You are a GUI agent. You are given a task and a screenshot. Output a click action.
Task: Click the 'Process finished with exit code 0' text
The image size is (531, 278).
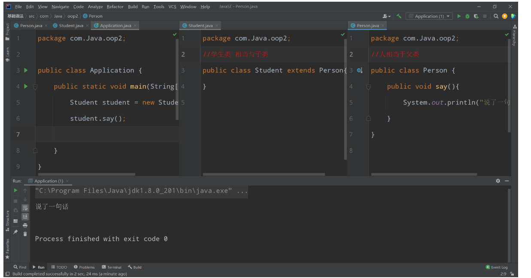(101, 239)
